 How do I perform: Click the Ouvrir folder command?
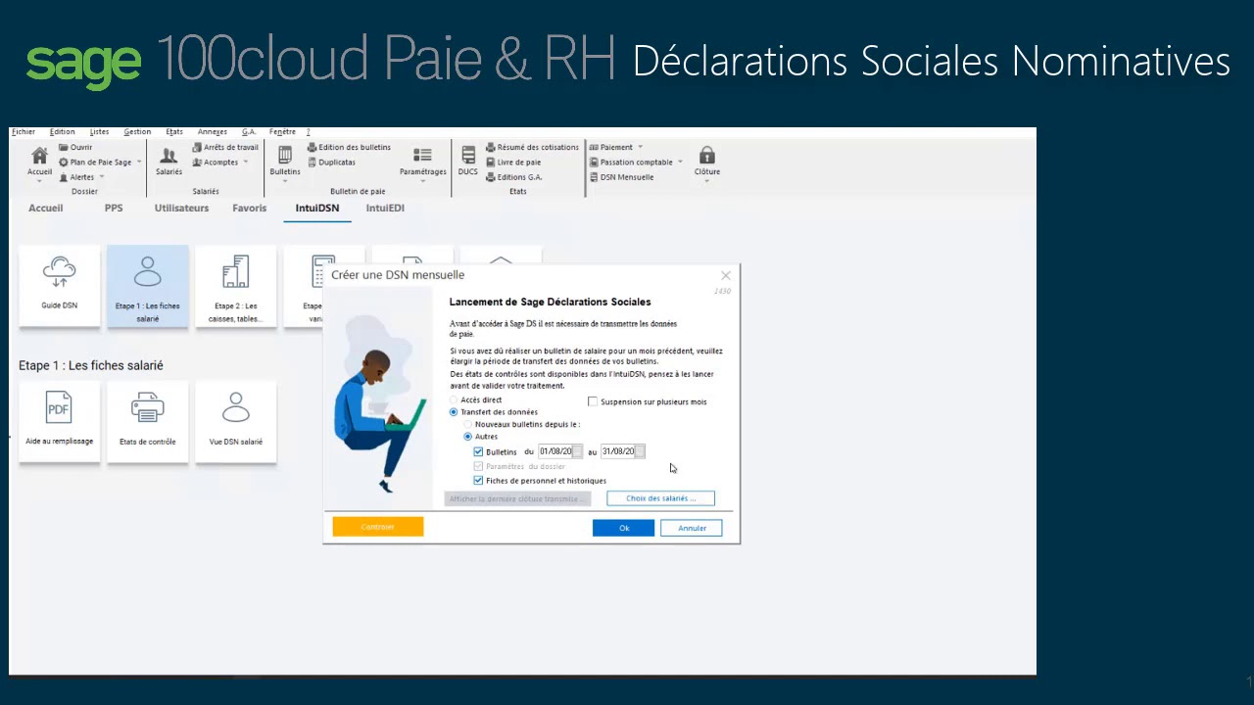(x=75, y=147)
